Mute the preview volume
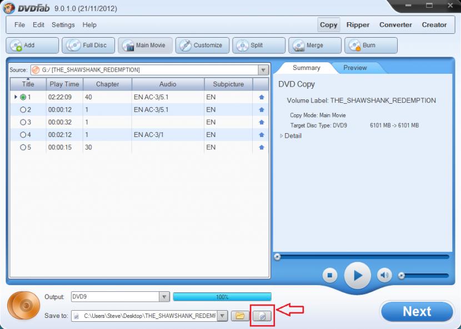This screenshot has height=329, width=461. (384, 276)
